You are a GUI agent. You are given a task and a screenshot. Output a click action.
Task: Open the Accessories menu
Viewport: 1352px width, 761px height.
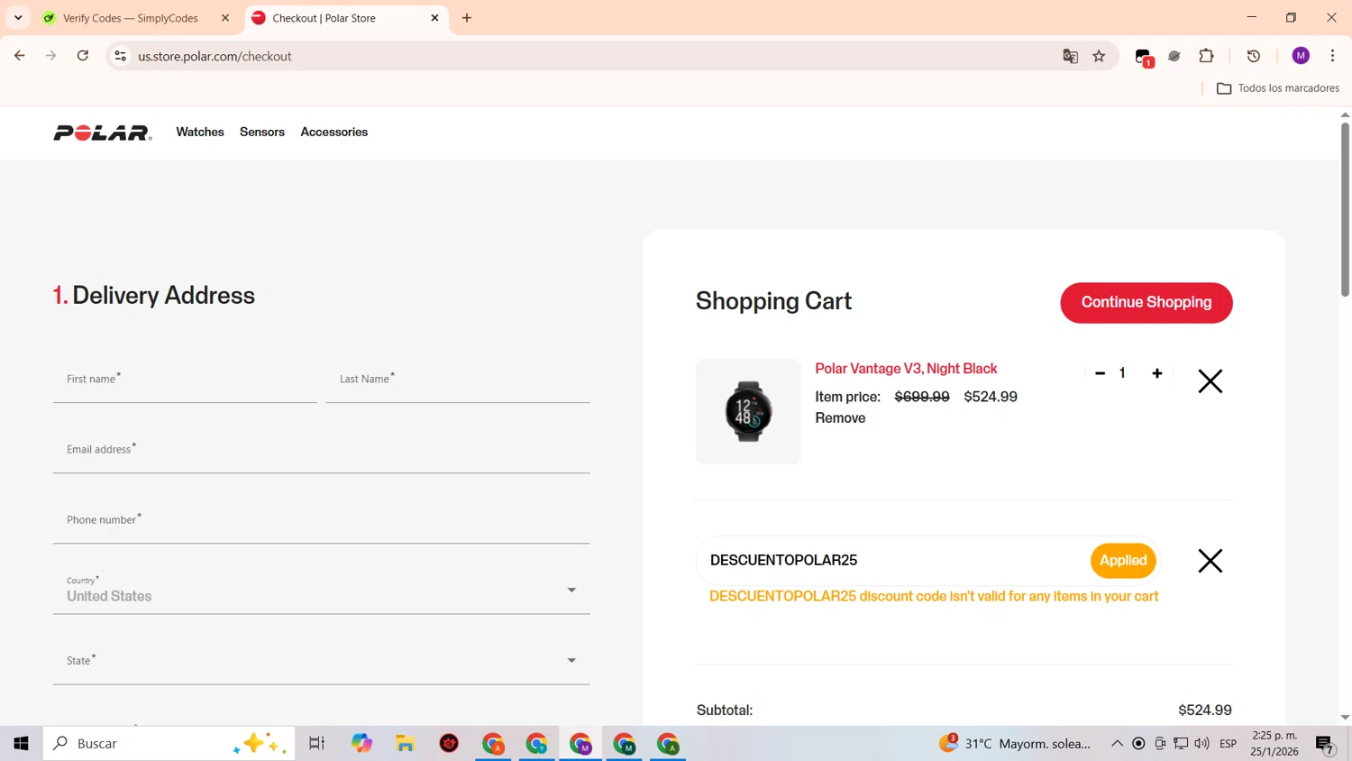coord(334,132)
